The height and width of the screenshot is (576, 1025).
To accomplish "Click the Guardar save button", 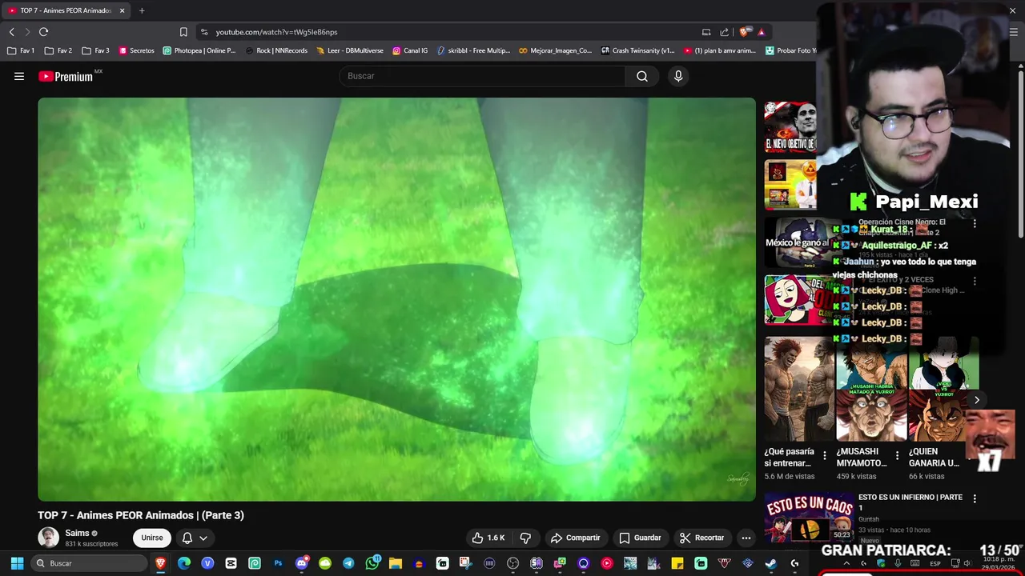I will [640, 538].
